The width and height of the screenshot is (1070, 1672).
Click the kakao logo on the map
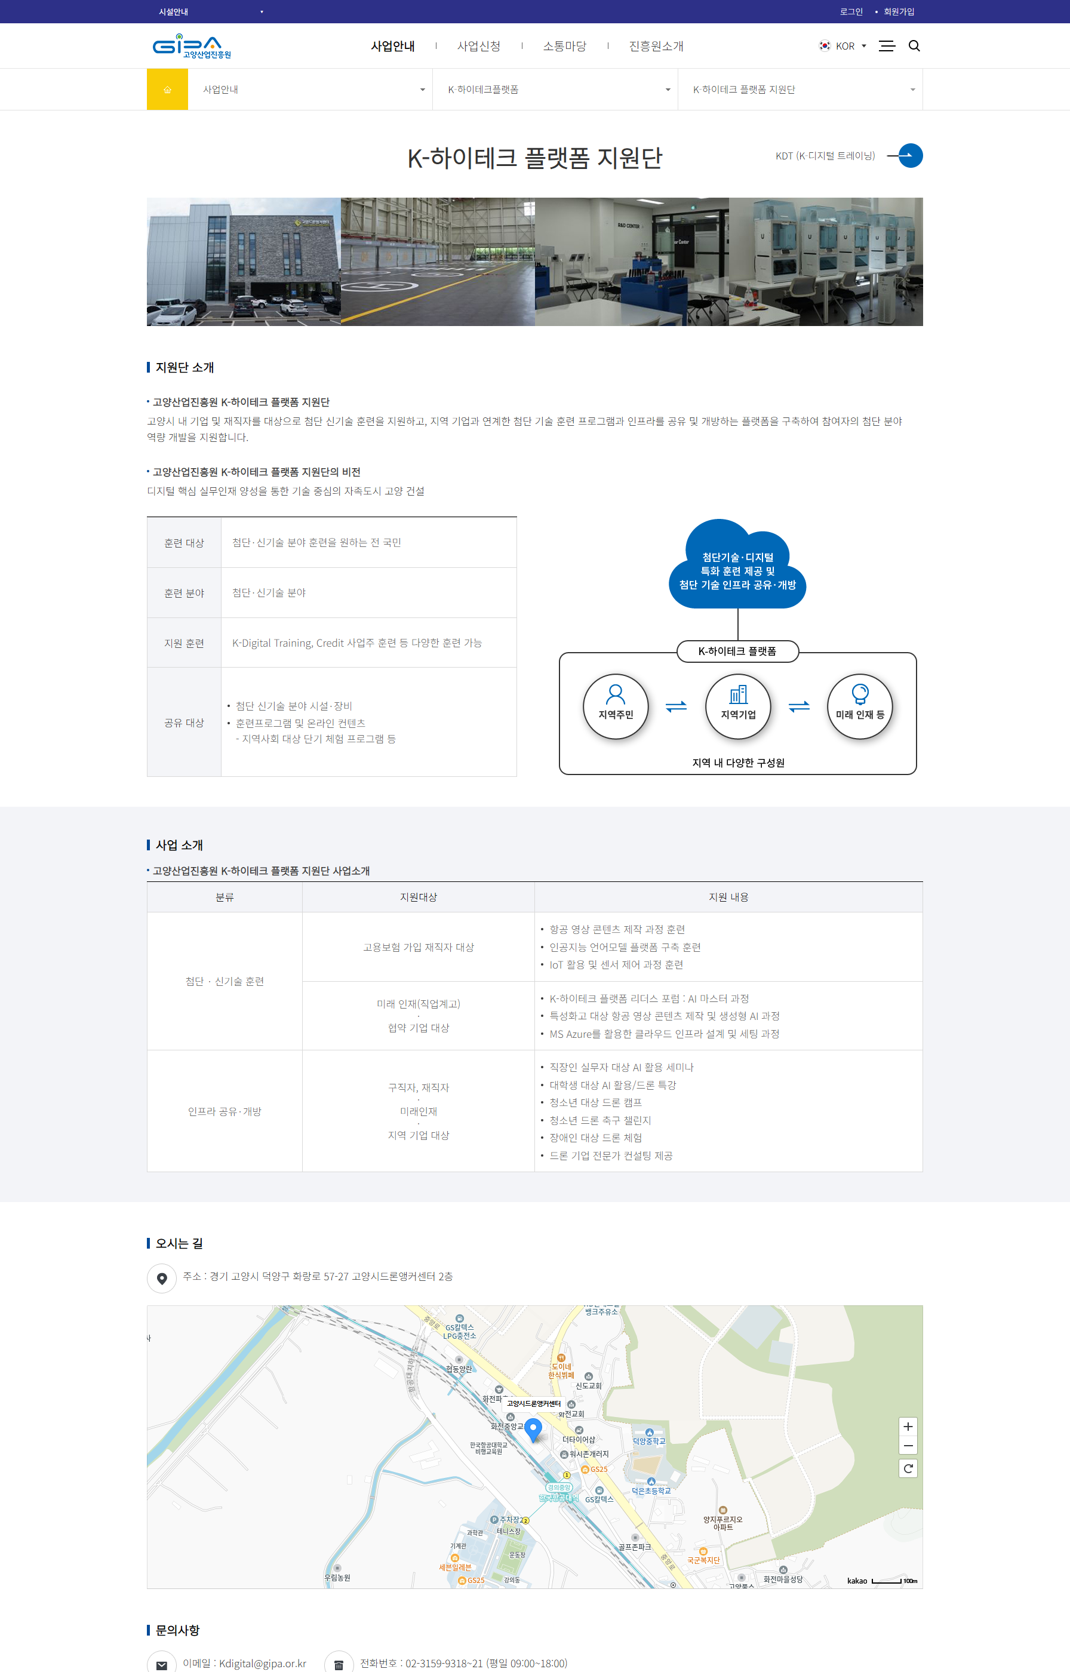857,1580
